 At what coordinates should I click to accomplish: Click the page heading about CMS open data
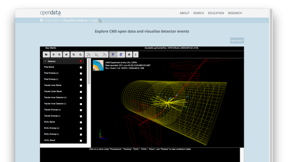point(142,31)
